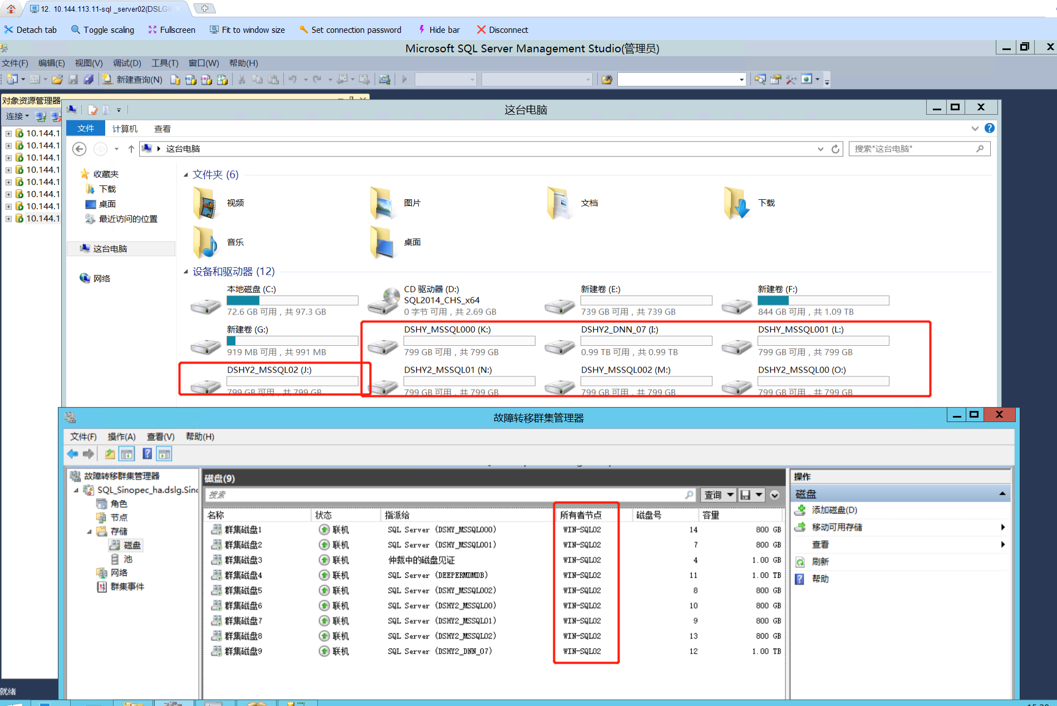The image size is (1057, 706).
Task: Click 网络 in explorer navigation pane
Action: [x=101, y=278]
